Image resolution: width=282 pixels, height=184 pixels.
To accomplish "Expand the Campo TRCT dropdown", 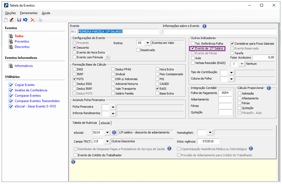I will (x=107, y=141).
